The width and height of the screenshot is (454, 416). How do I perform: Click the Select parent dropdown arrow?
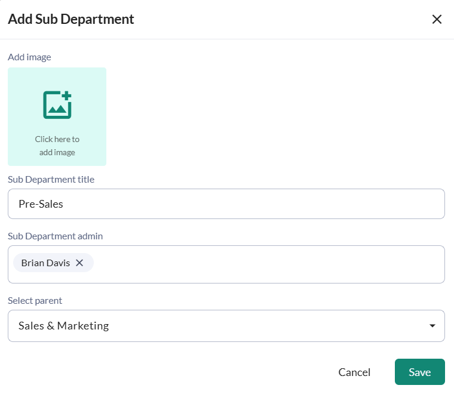coord(432,326)
